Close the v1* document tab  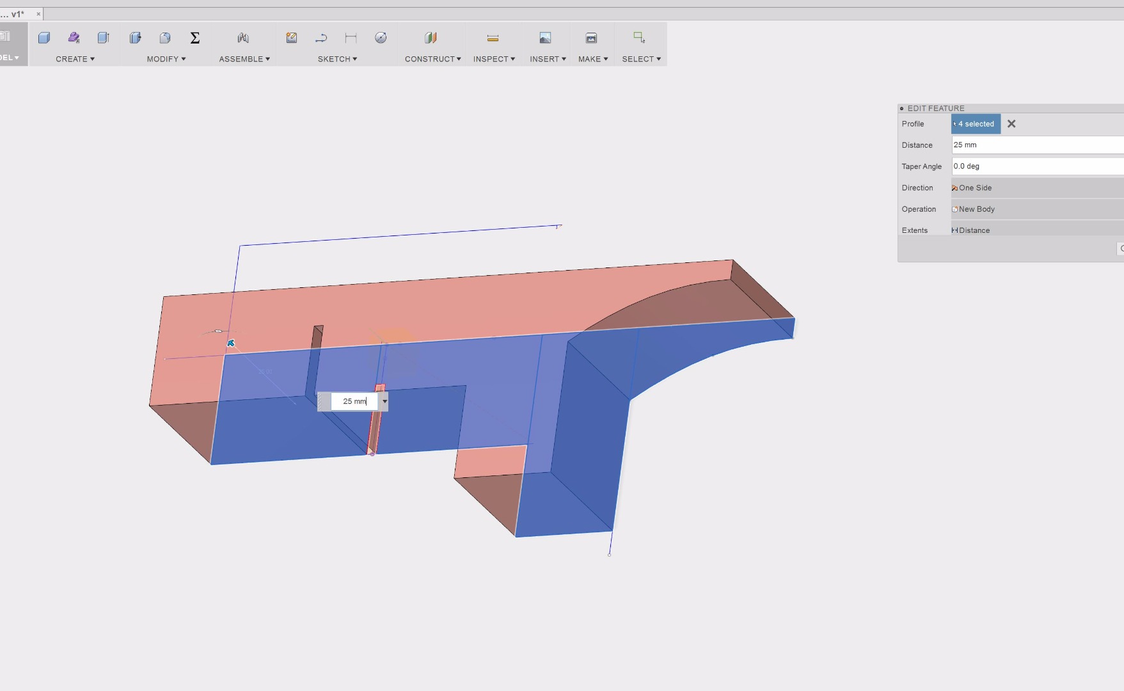coord(38,14)
